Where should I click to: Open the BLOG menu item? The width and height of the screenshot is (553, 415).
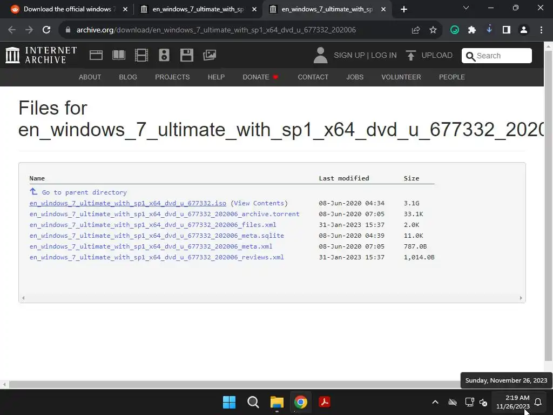(128, 77)
